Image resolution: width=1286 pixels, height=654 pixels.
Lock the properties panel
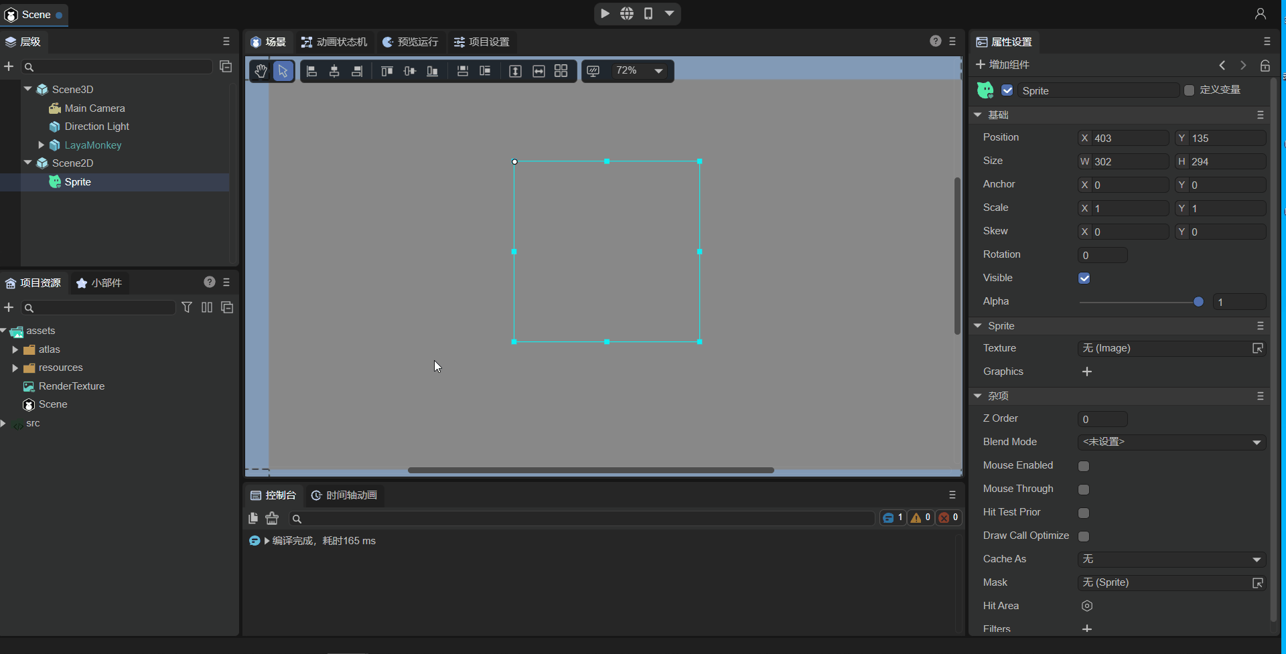tap(1265, 65)
